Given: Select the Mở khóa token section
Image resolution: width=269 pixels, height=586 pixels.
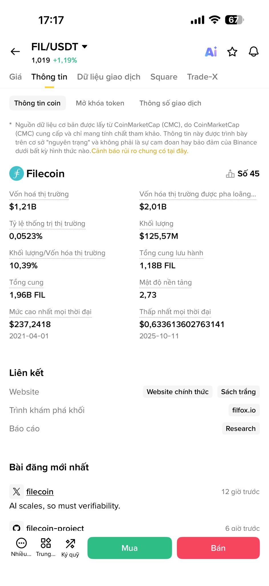Looking at the screenshot, I should pyautogui.click(x=100, y=103).
